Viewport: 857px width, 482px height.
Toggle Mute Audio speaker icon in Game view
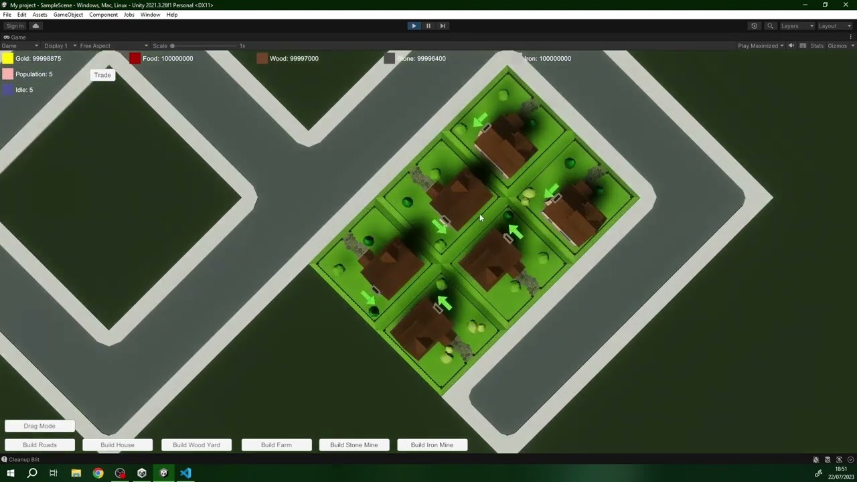coord(791,46)
